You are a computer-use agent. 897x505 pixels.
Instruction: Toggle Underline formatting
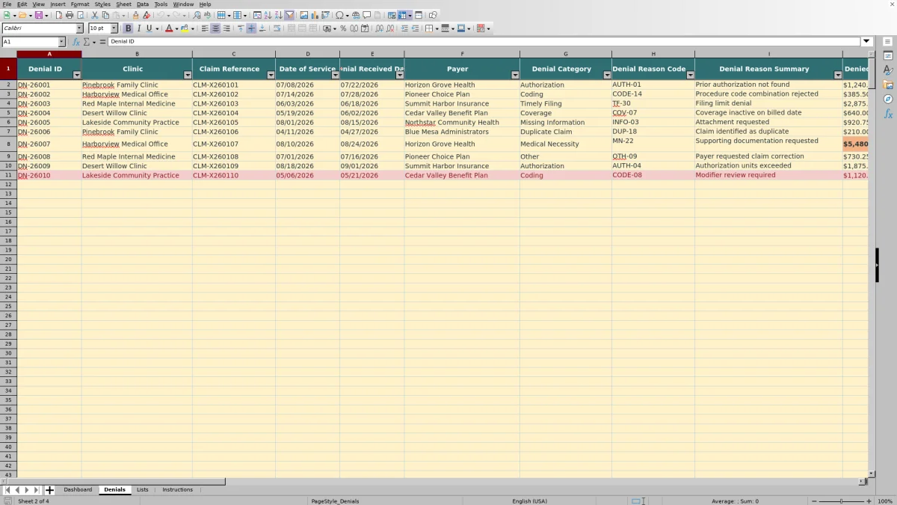click(x=149, y=28)
